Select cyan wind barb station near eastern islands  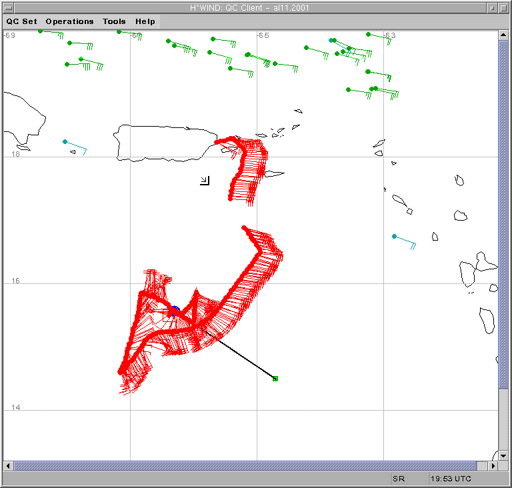pyautogui.click(x=394, y=236)
